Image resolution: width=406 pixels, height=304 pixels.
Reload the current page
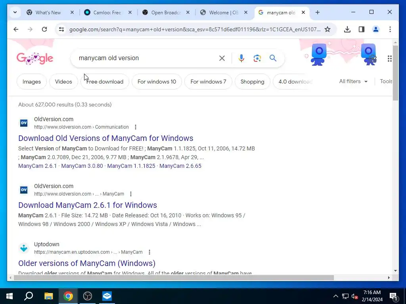tap(44, 29)
